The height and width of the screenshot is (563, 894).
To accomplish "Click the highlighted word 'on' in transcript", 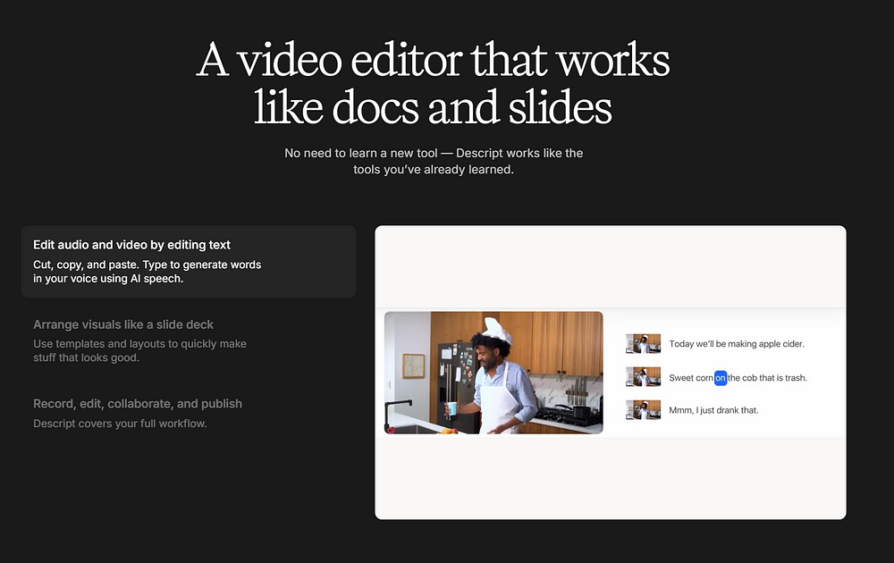I will [721, 378].
